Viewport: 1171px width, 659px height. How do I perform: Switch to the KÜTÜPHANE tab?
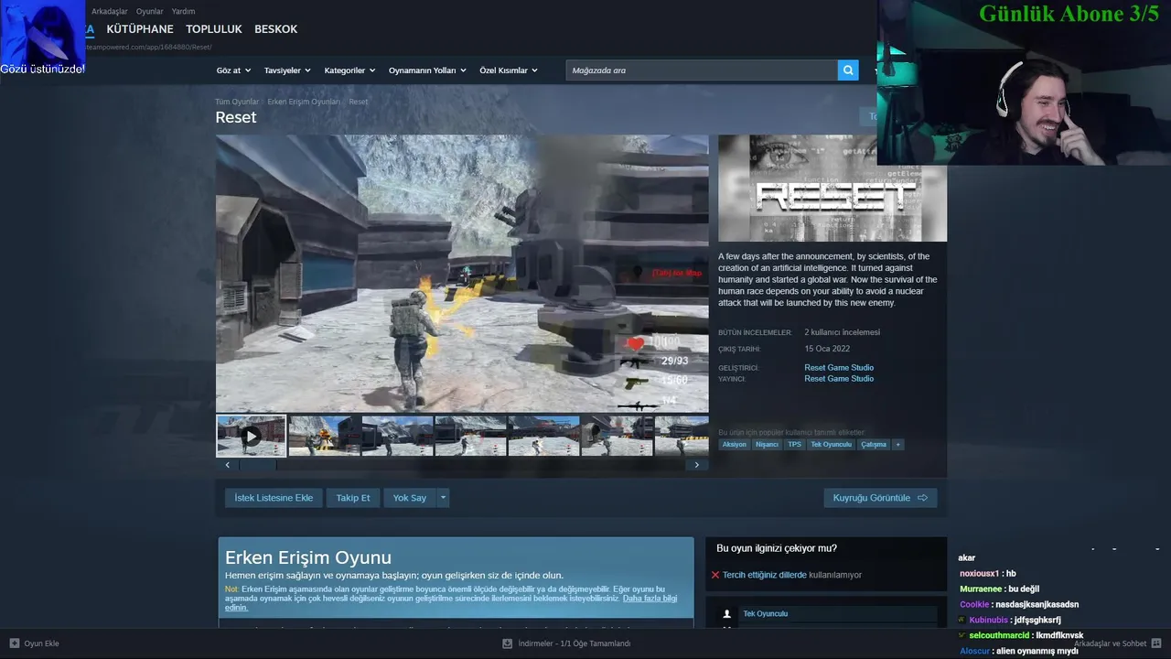tap(140, 29)
